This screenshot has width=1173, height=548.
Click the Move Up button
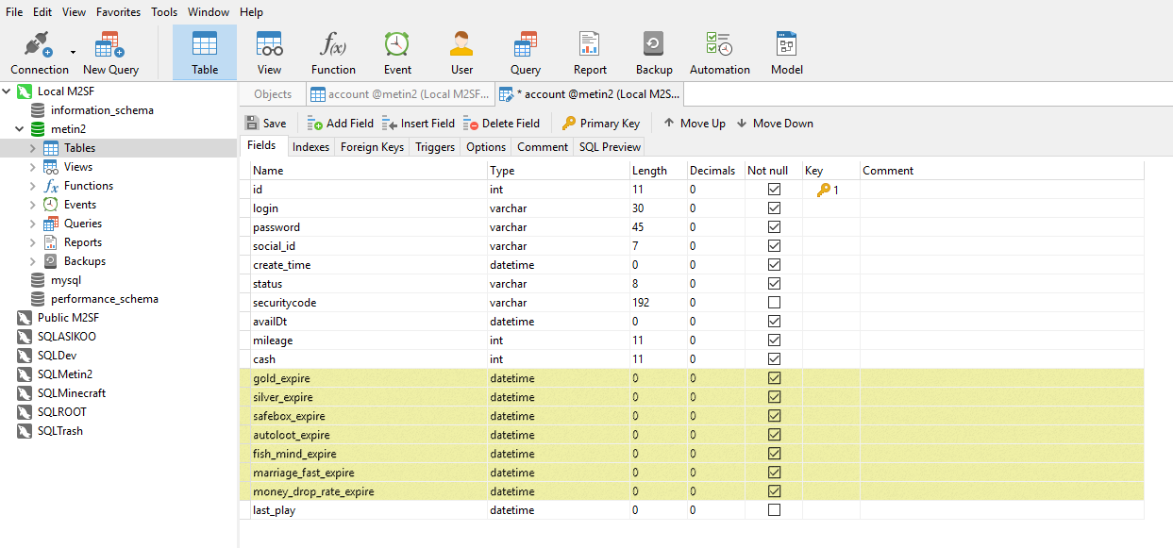[x=694, y=124]
